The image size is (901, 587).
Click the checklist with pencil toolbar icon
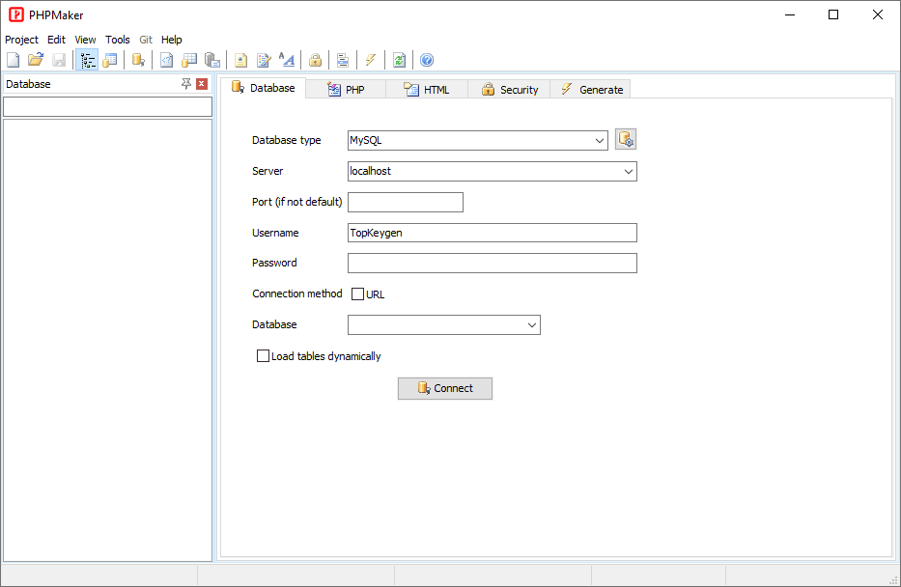click(264, 60)
